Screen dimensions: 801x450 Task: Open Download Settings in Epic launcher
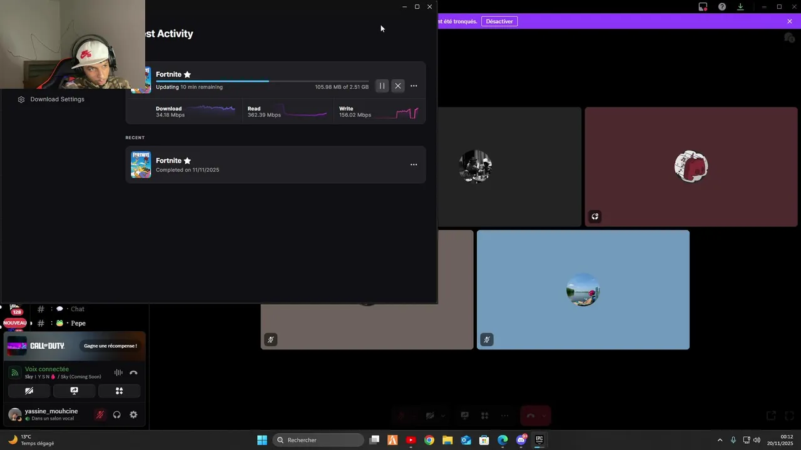57,99
